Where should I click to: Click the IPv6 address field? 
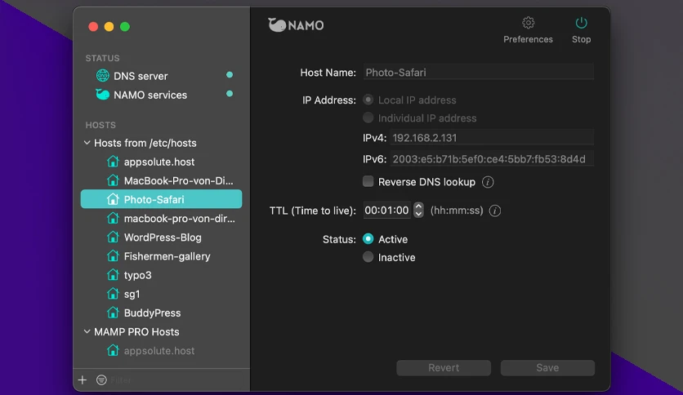coord(492,159)
